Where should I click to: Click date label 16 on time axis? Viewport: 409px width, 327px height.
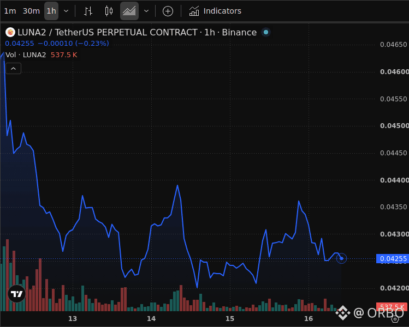pos(309,319)
